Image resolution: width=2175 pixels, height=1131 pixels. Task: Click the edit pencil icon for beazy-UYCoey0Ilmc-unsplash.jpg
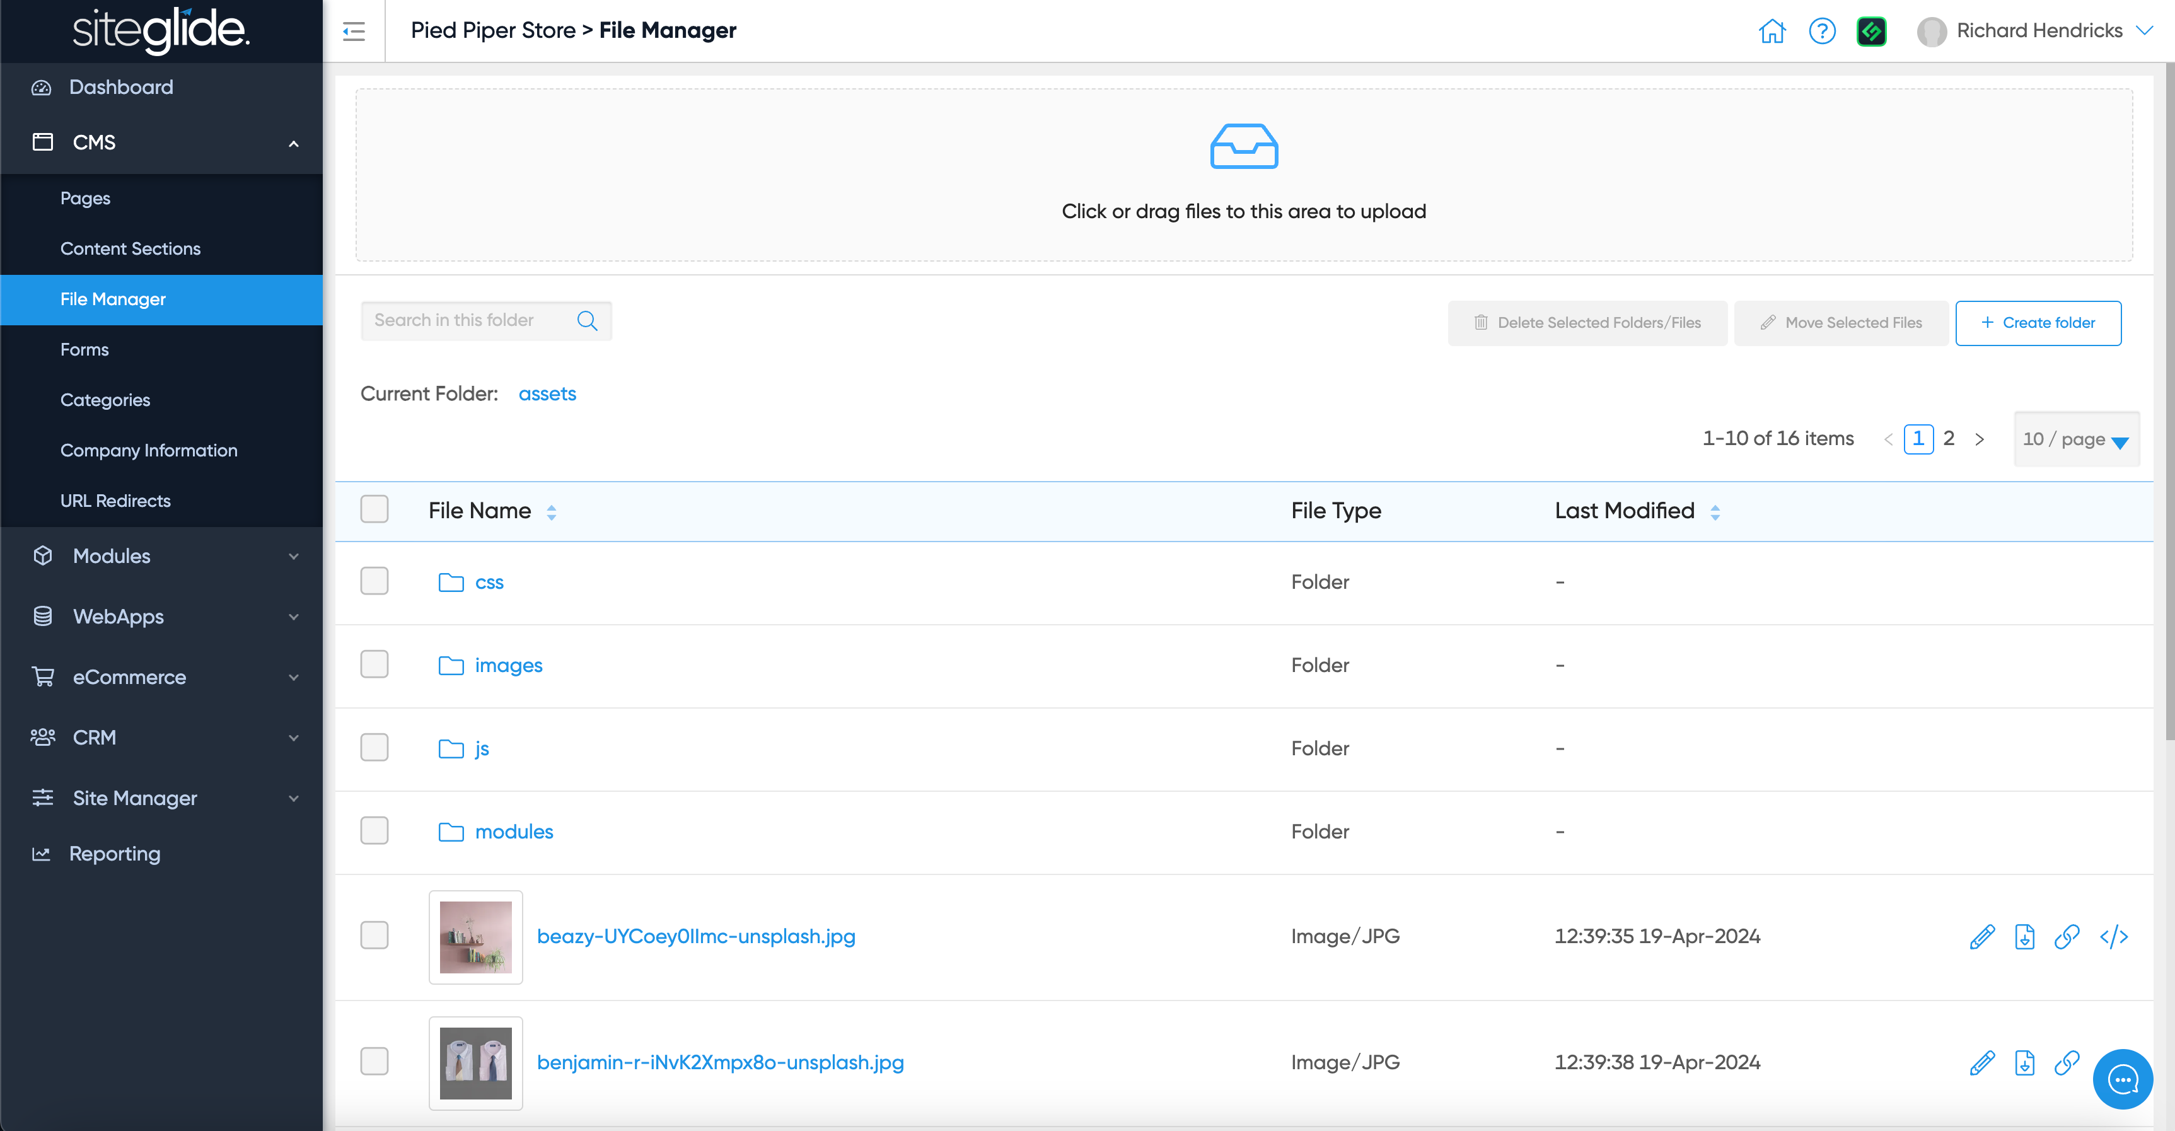1981,937
